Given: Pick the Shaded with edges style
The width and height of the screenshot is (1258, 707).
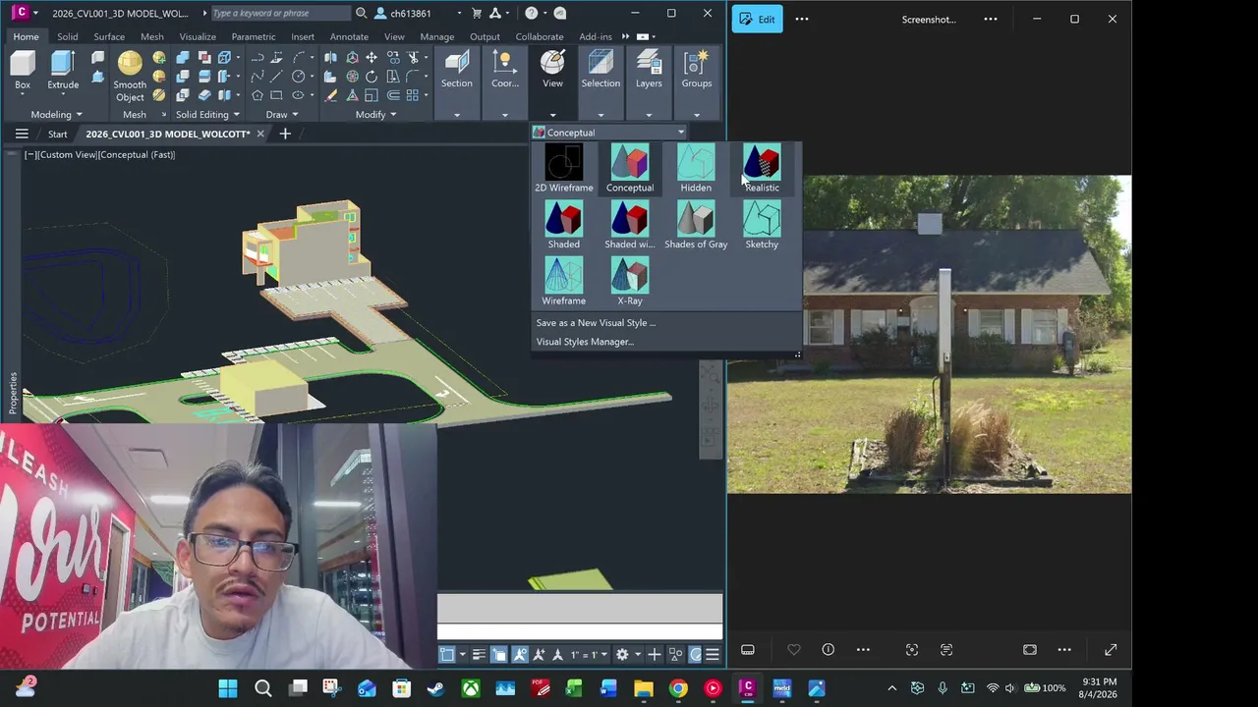Looking at the screenshot, I should point(630,225).
